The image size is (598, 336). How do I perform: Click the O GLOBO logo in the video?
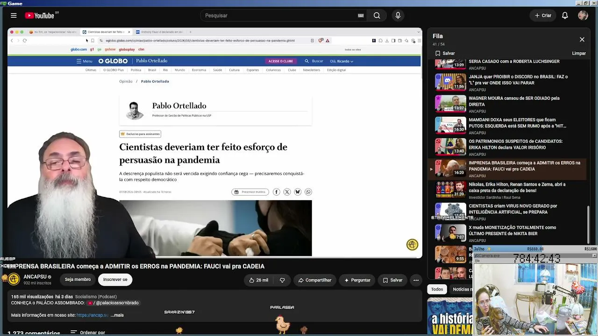(113, 61)
